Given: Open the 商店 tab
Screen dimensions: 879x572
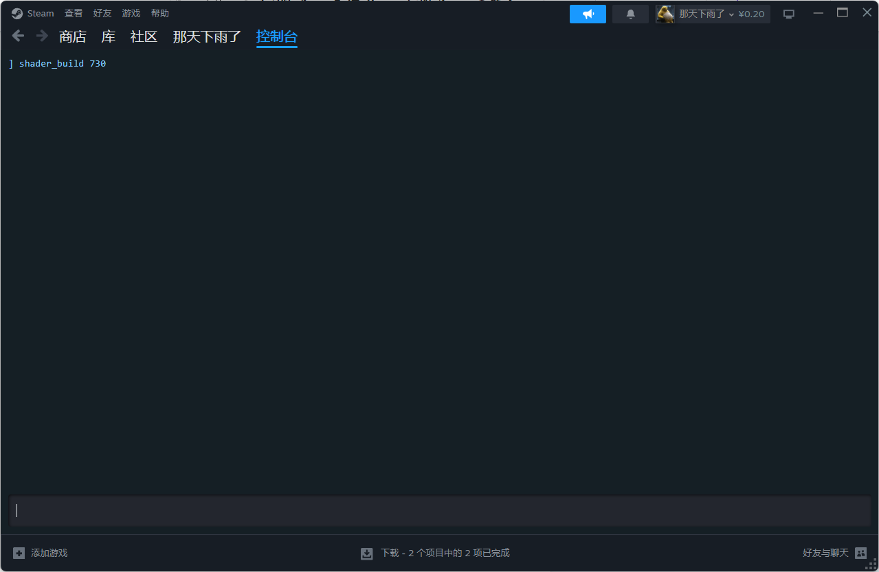Looking at the screenshot, I should 73,36.
